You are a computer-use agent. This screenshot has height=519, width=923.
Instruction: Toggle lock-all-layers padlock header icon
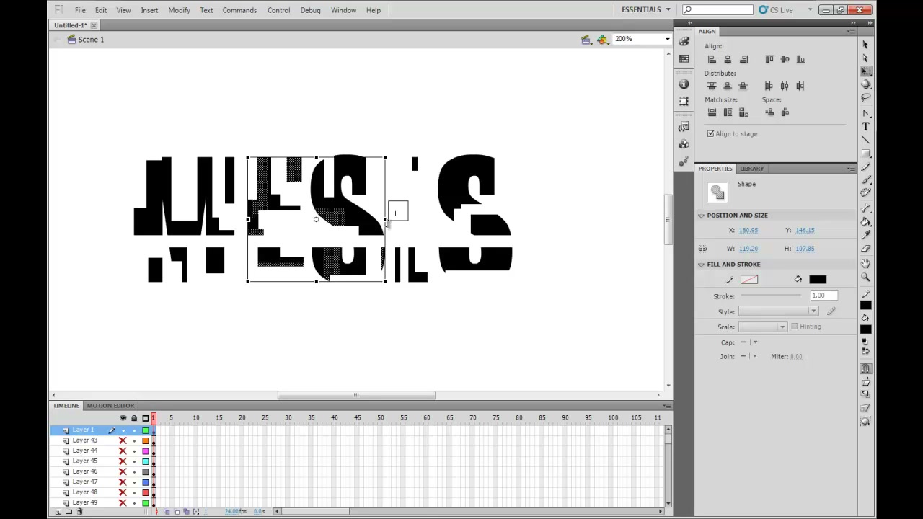(x=133, y=418)
